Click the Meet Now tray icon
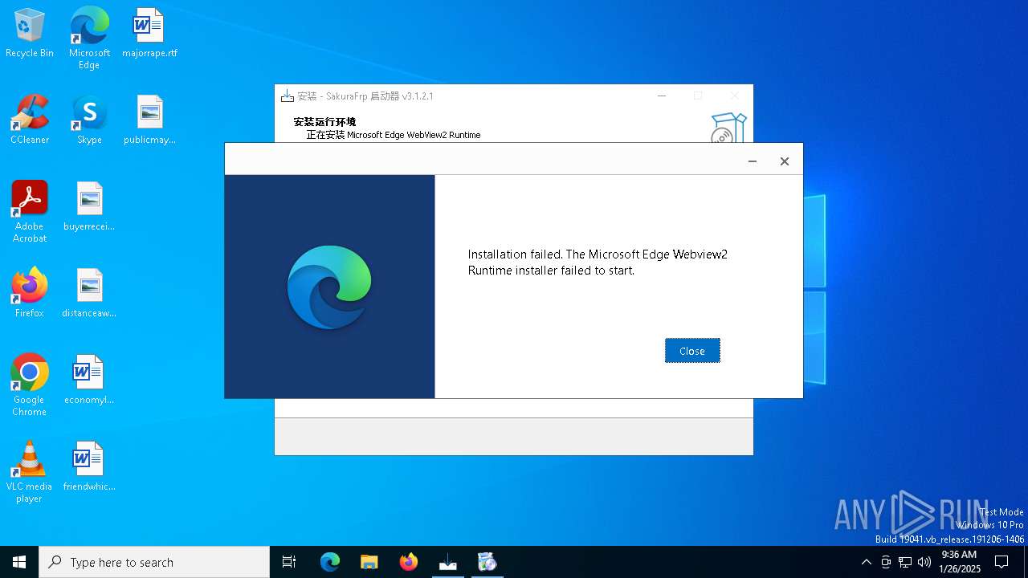This screenshot has width=1028, height=578. click(x=886, y=562)
